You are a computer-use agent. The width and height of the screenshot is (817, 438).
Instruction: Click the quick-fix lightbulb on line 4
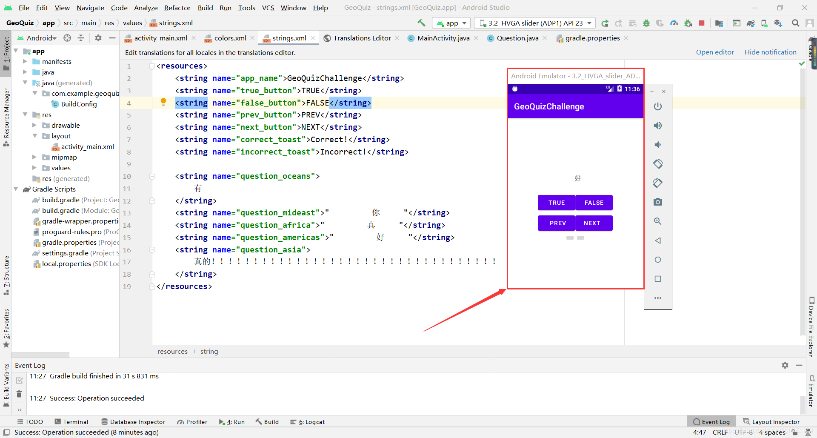tap(163, 102)
